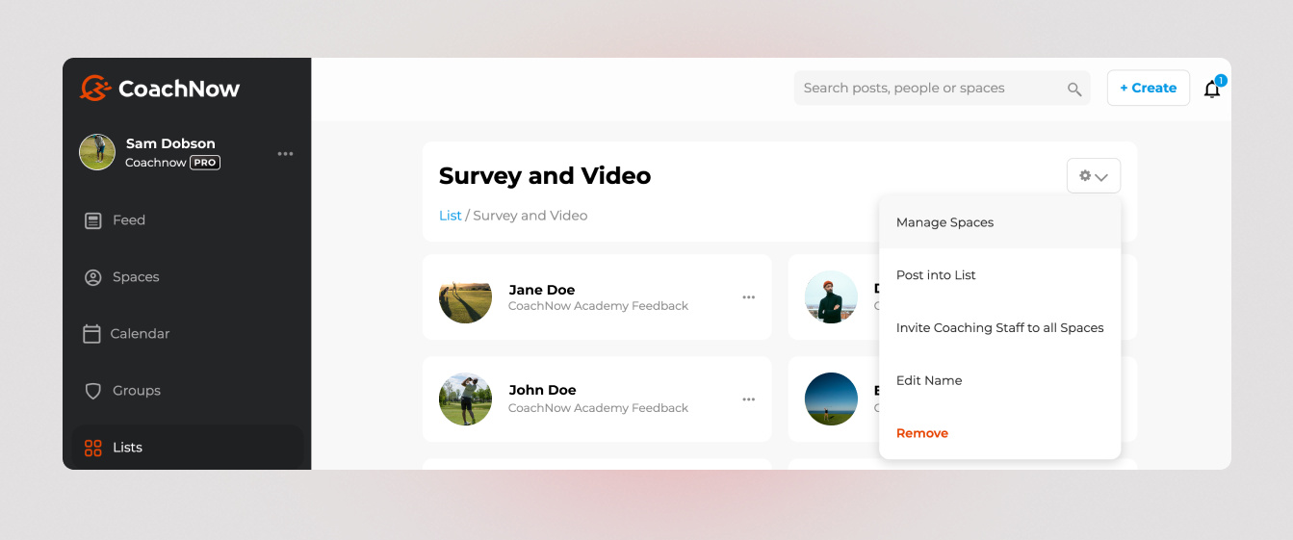Open John Doe's three-dot menu
Screen dimensions: 1293x540
(x=748, y=399)
